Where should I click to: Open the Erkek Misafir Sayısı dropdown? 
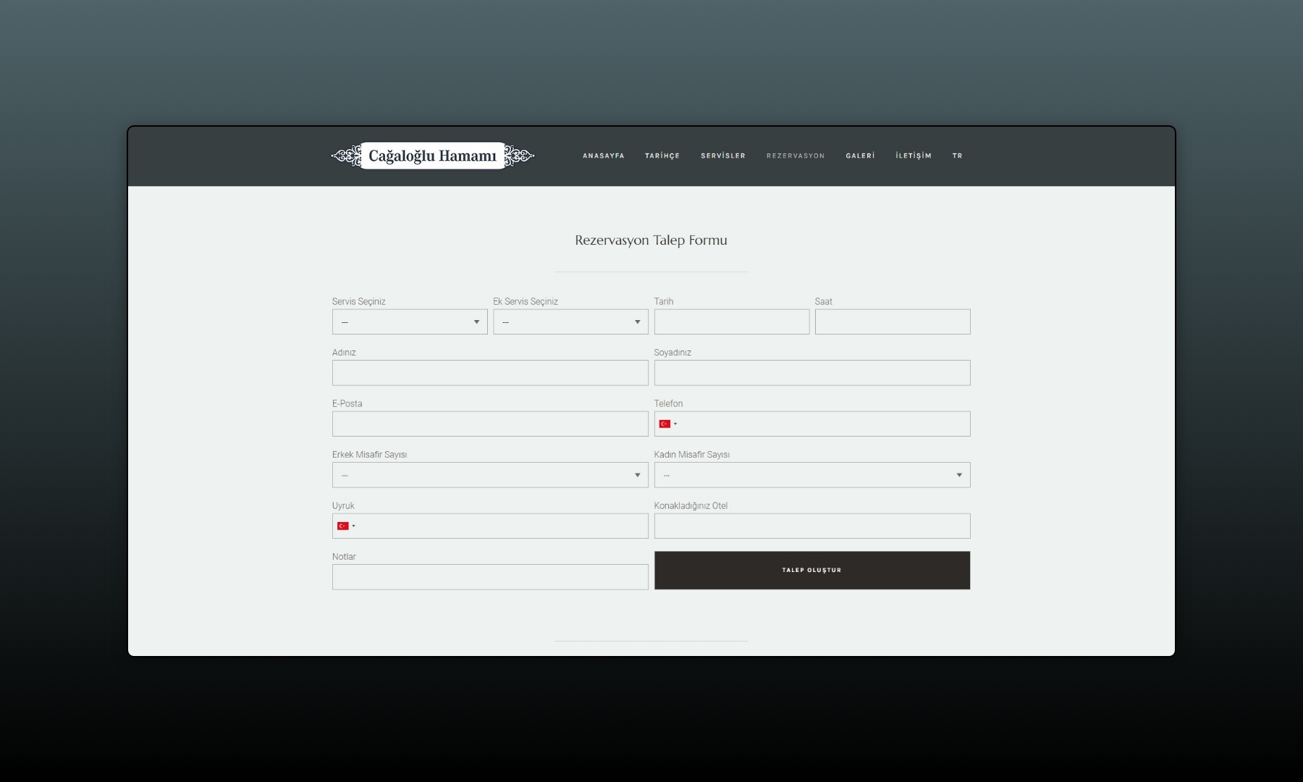click(x=489, y=476)
